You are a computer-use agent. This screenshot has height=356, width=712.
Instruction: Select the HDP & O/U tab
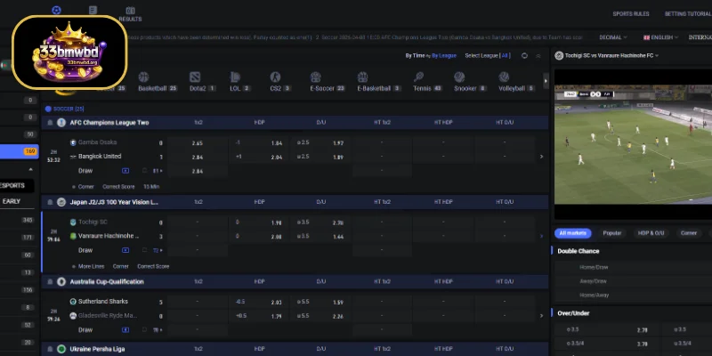[x=651, y=233]
